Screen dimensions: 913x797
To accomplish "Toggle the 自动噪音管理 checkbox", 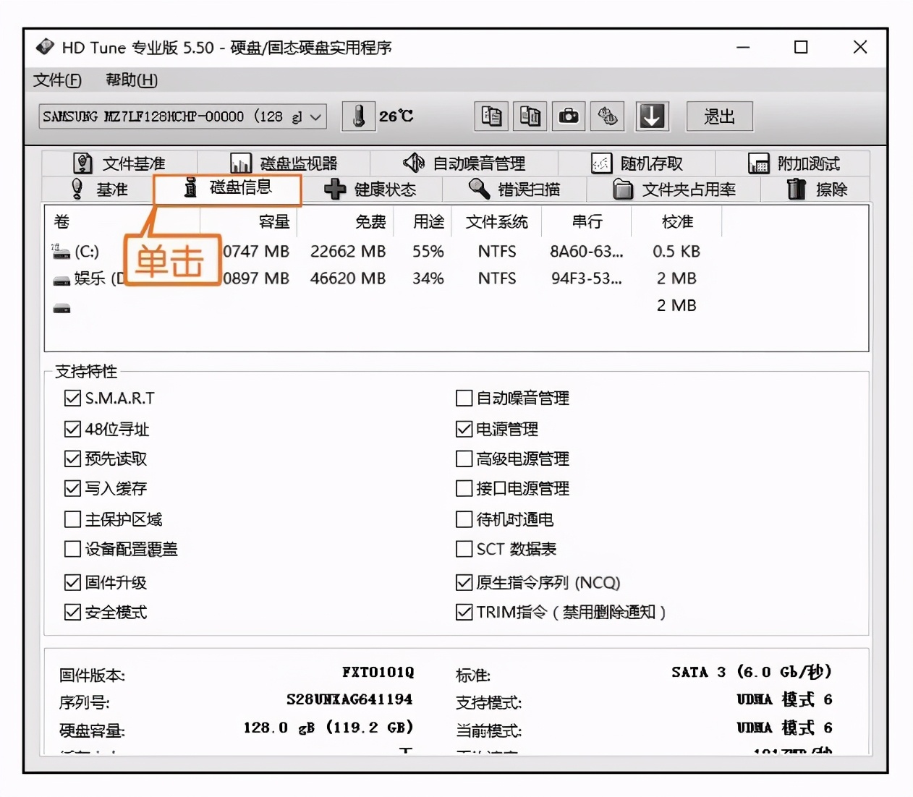I will click(x=464, y=399).
